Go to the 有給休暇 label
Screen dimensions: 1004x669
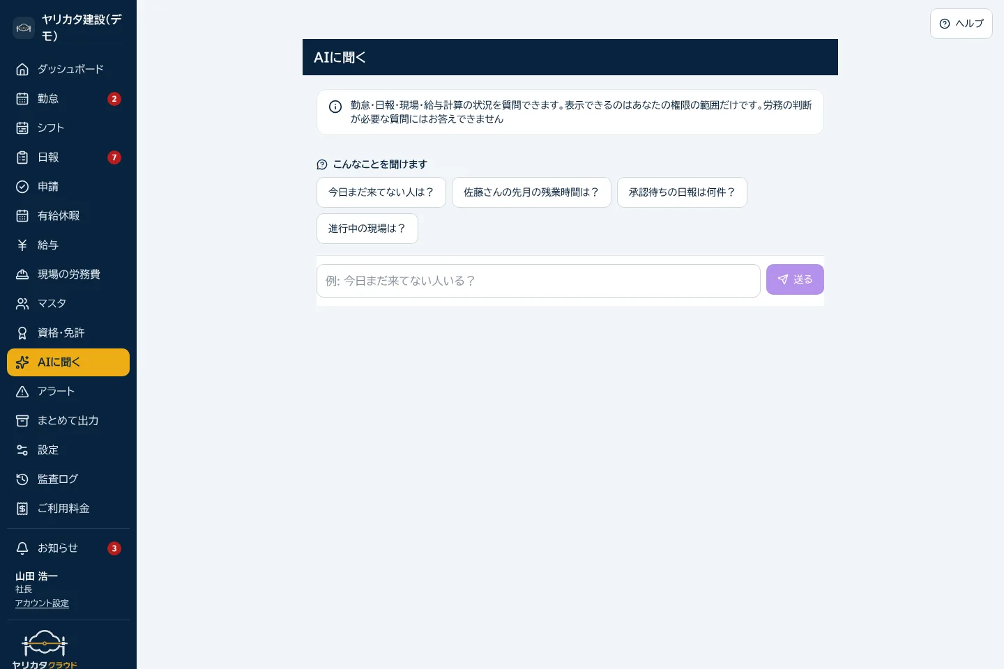(59, 215)
